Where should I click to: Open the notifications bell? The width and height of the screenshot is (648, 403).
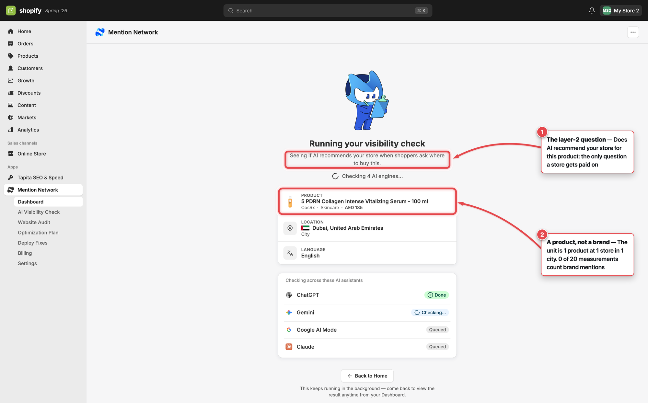coord(592,10)
